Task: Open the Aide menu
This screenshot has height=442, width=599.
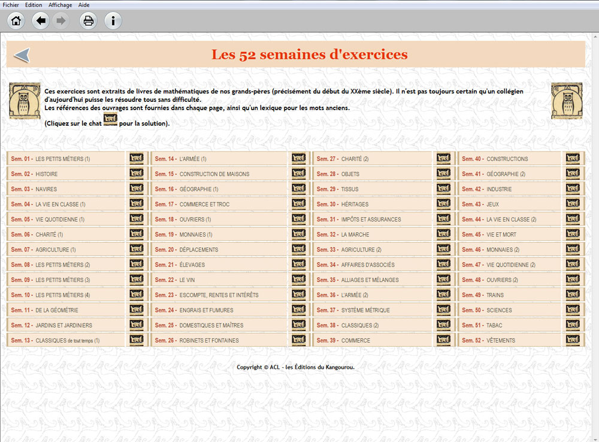Action: click(x=84, y=5)
